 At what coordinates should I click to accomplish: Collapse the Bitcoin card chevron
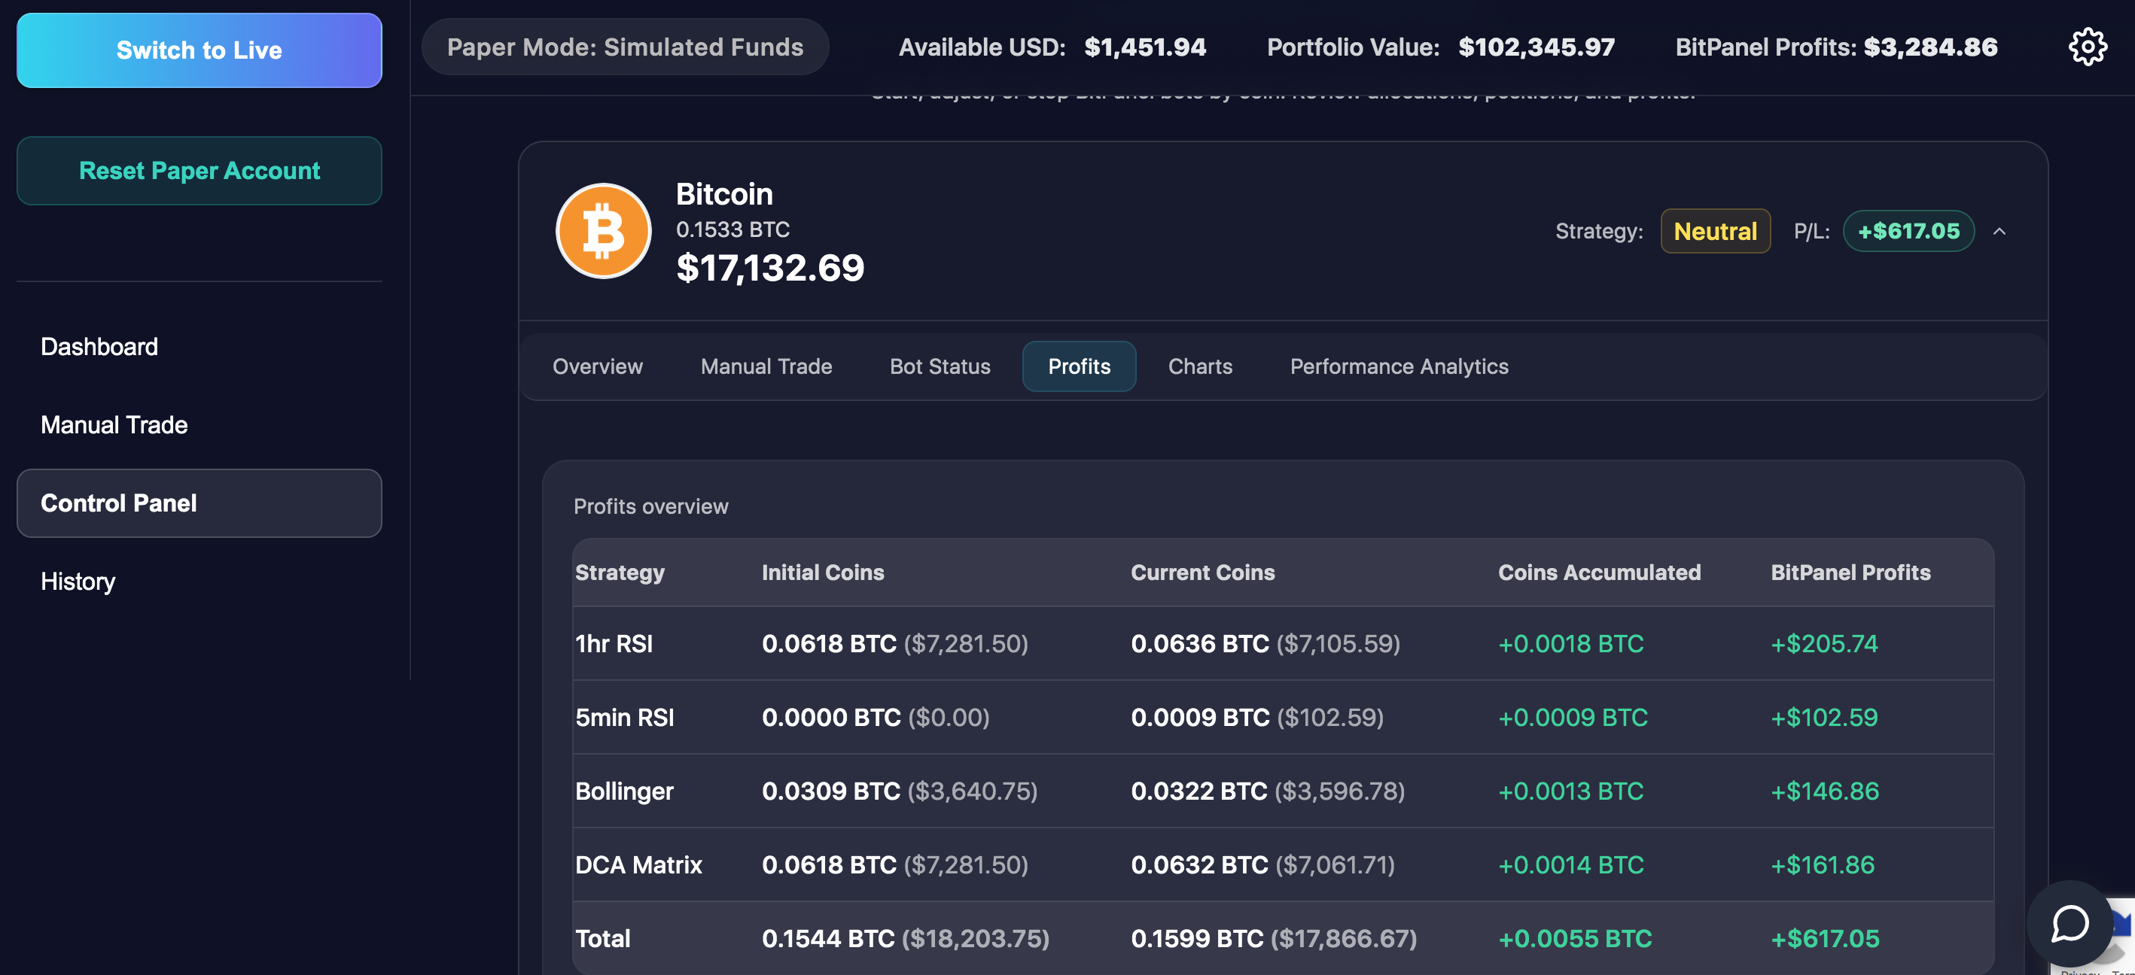pyautogui.click(x=1999, y=231)
